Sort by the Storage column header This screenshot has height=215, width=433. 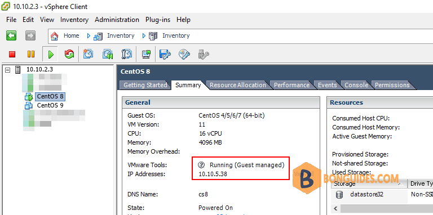(x=369, y=184)
